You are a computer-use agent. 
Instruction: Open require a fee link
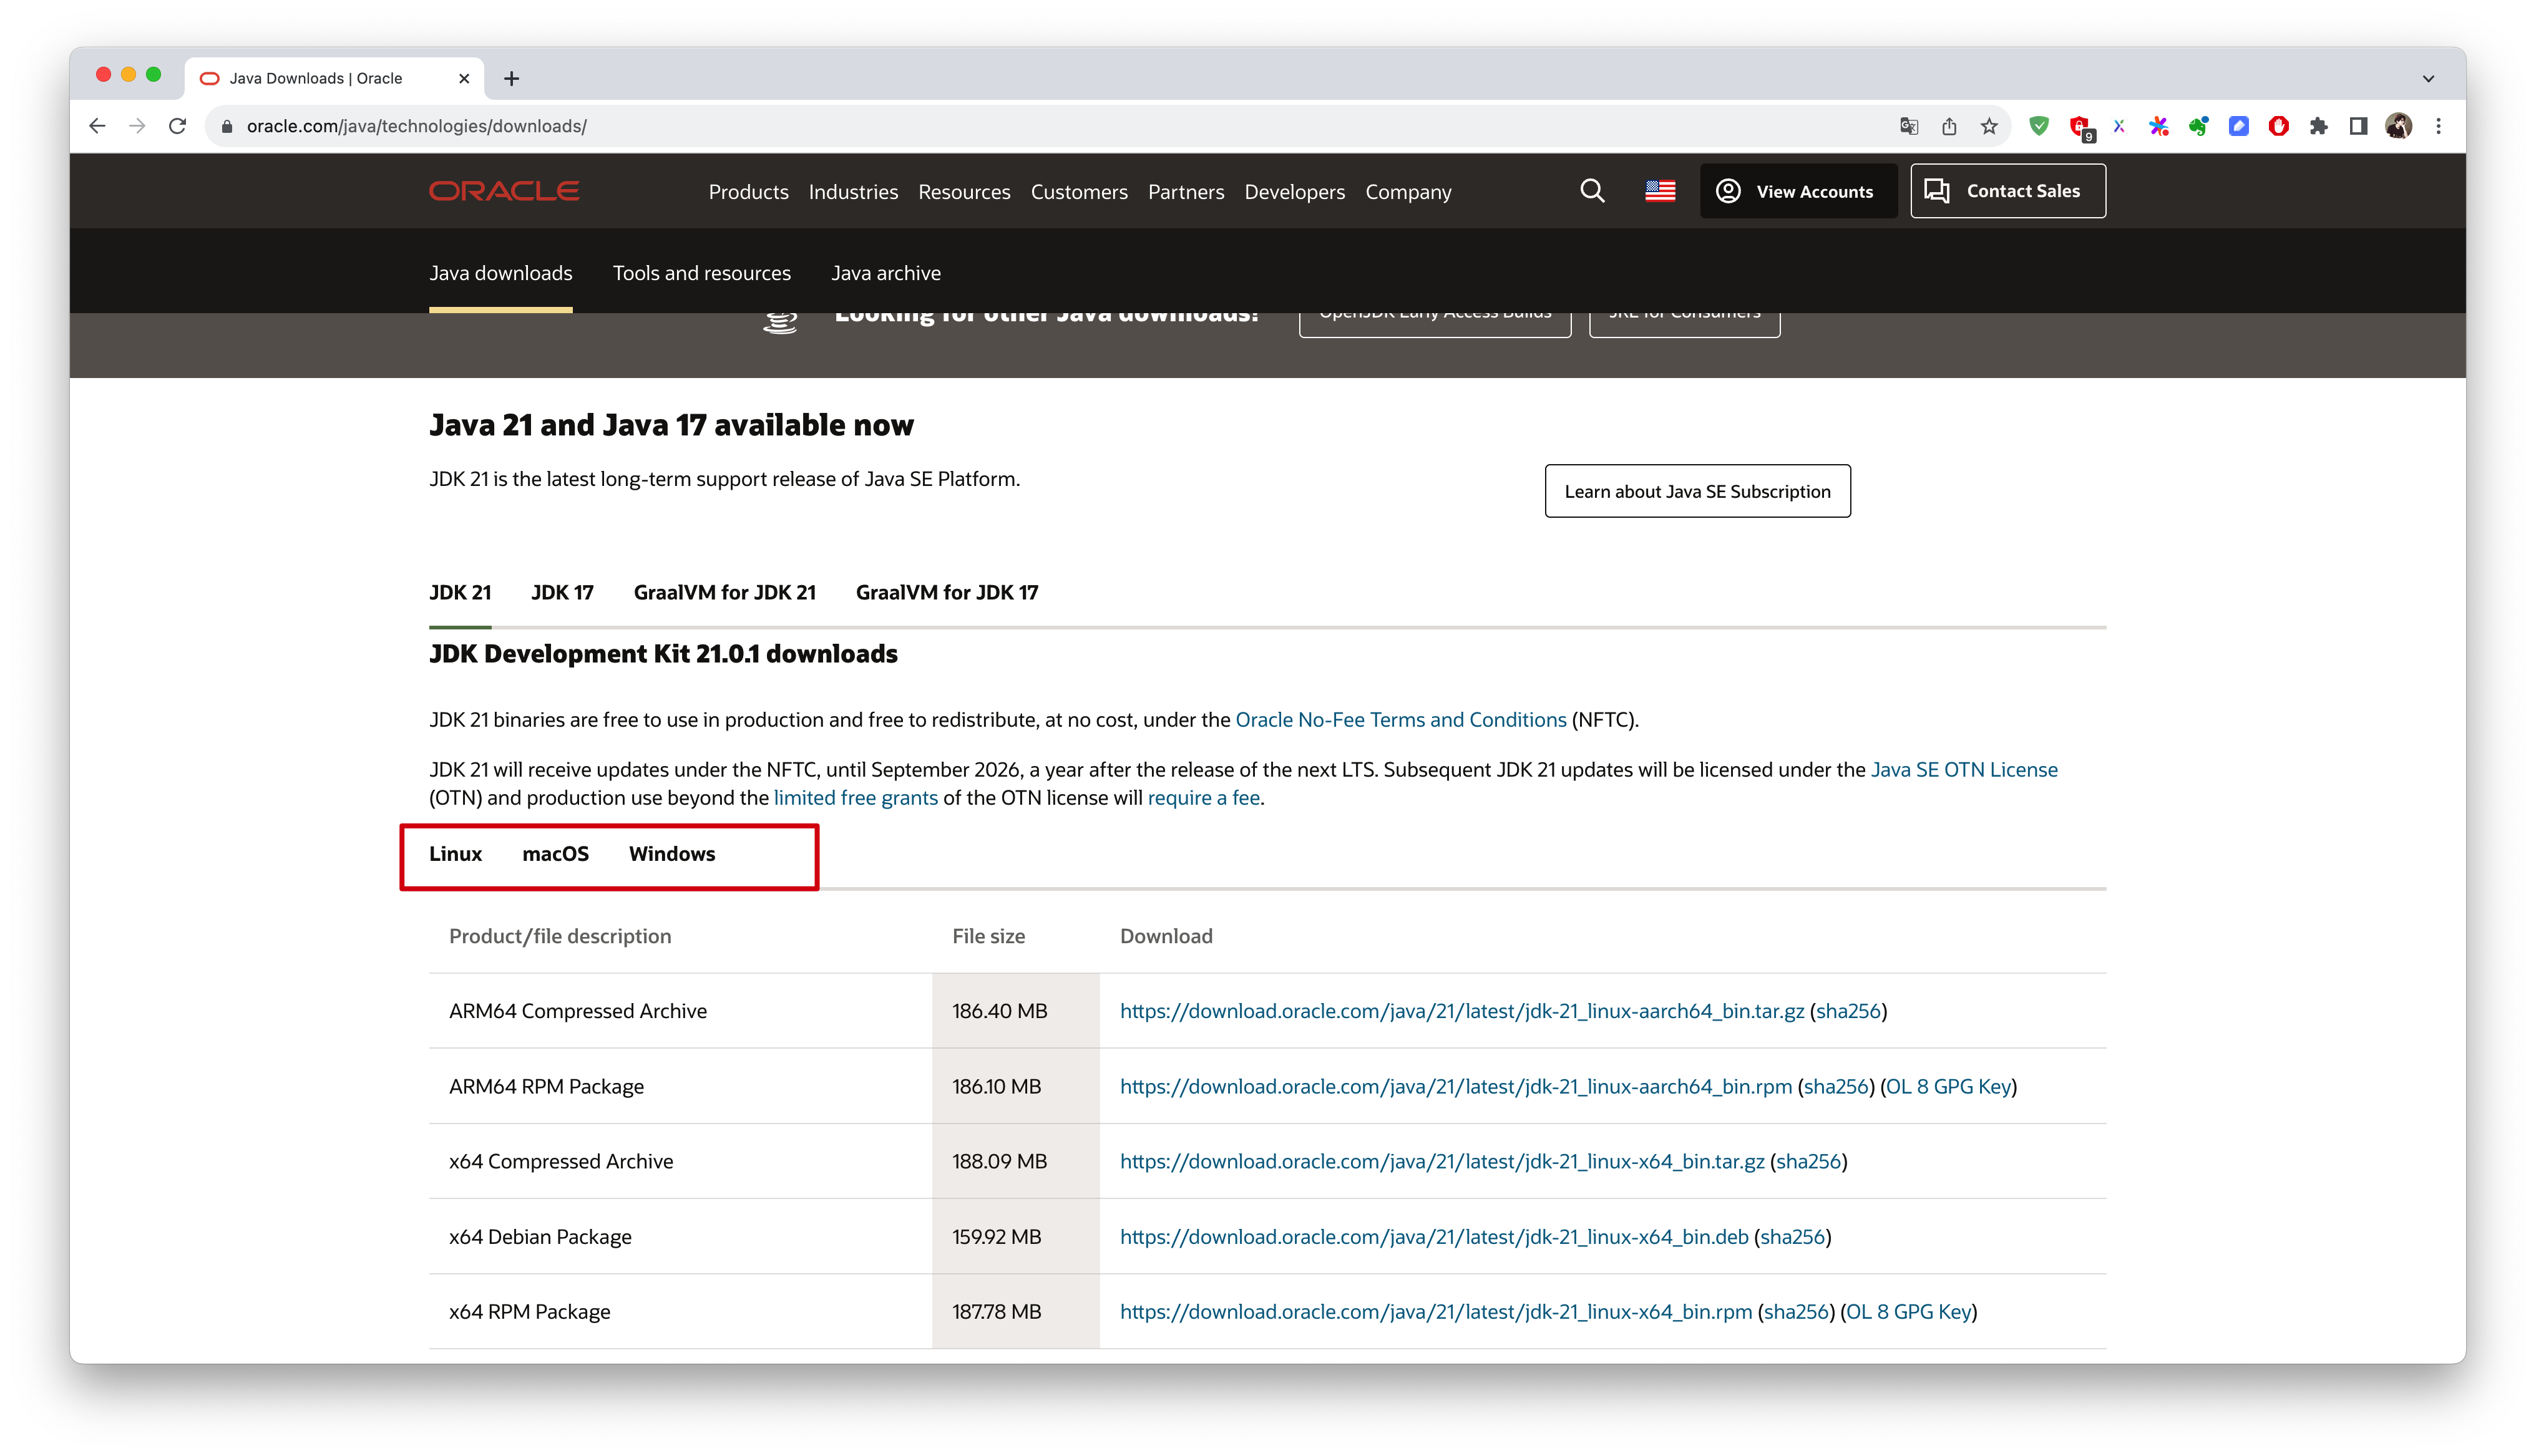(x=1204, y=798)
